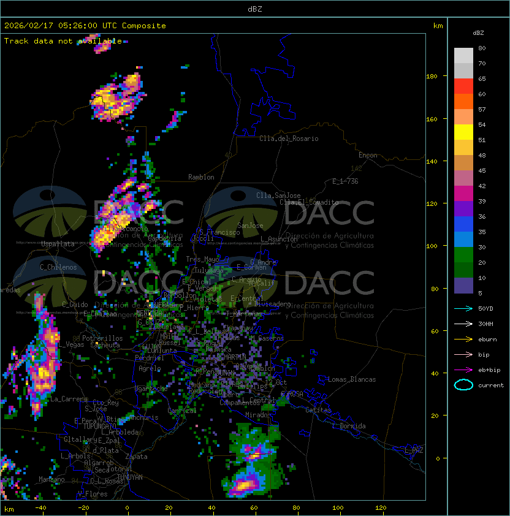
Task: Click the Mirador place label
Action: (x=259, y=415)
